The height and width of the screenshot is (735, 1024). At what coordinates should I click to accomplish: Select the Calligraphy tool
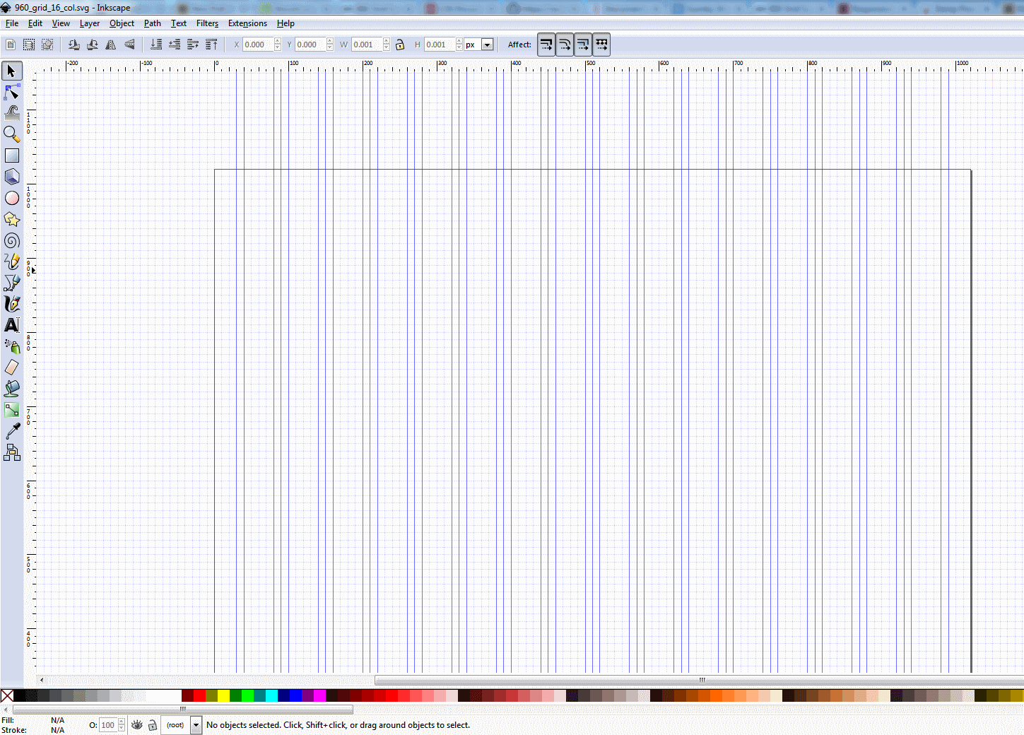pyautogui.click(x=11, y=304)
